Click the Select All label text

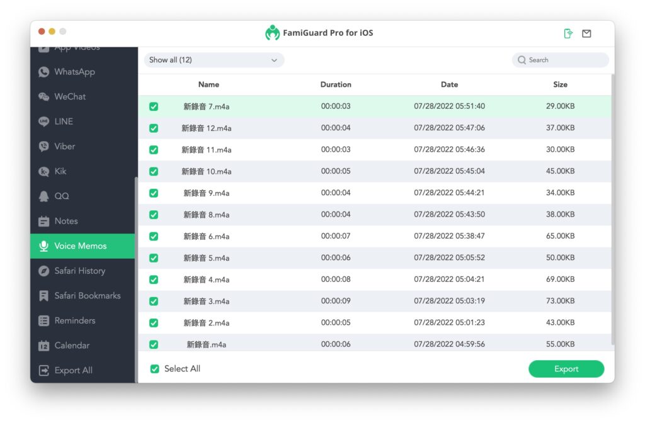point(182,369)
